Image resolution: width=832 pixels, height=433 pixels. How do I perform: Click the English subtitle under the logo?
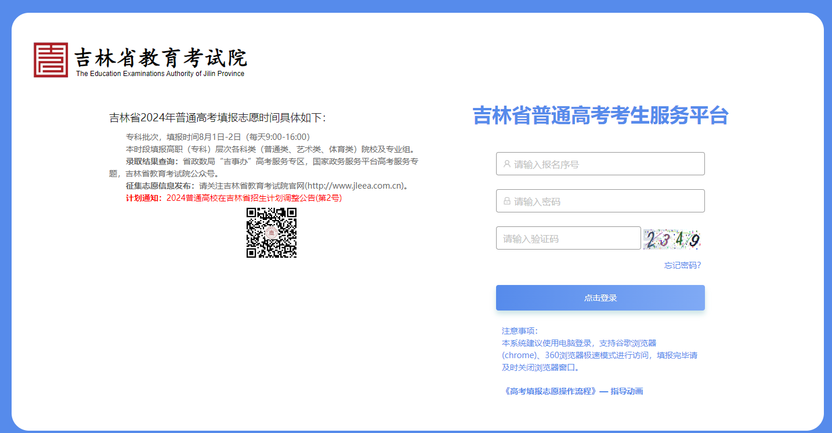[160, 74]
